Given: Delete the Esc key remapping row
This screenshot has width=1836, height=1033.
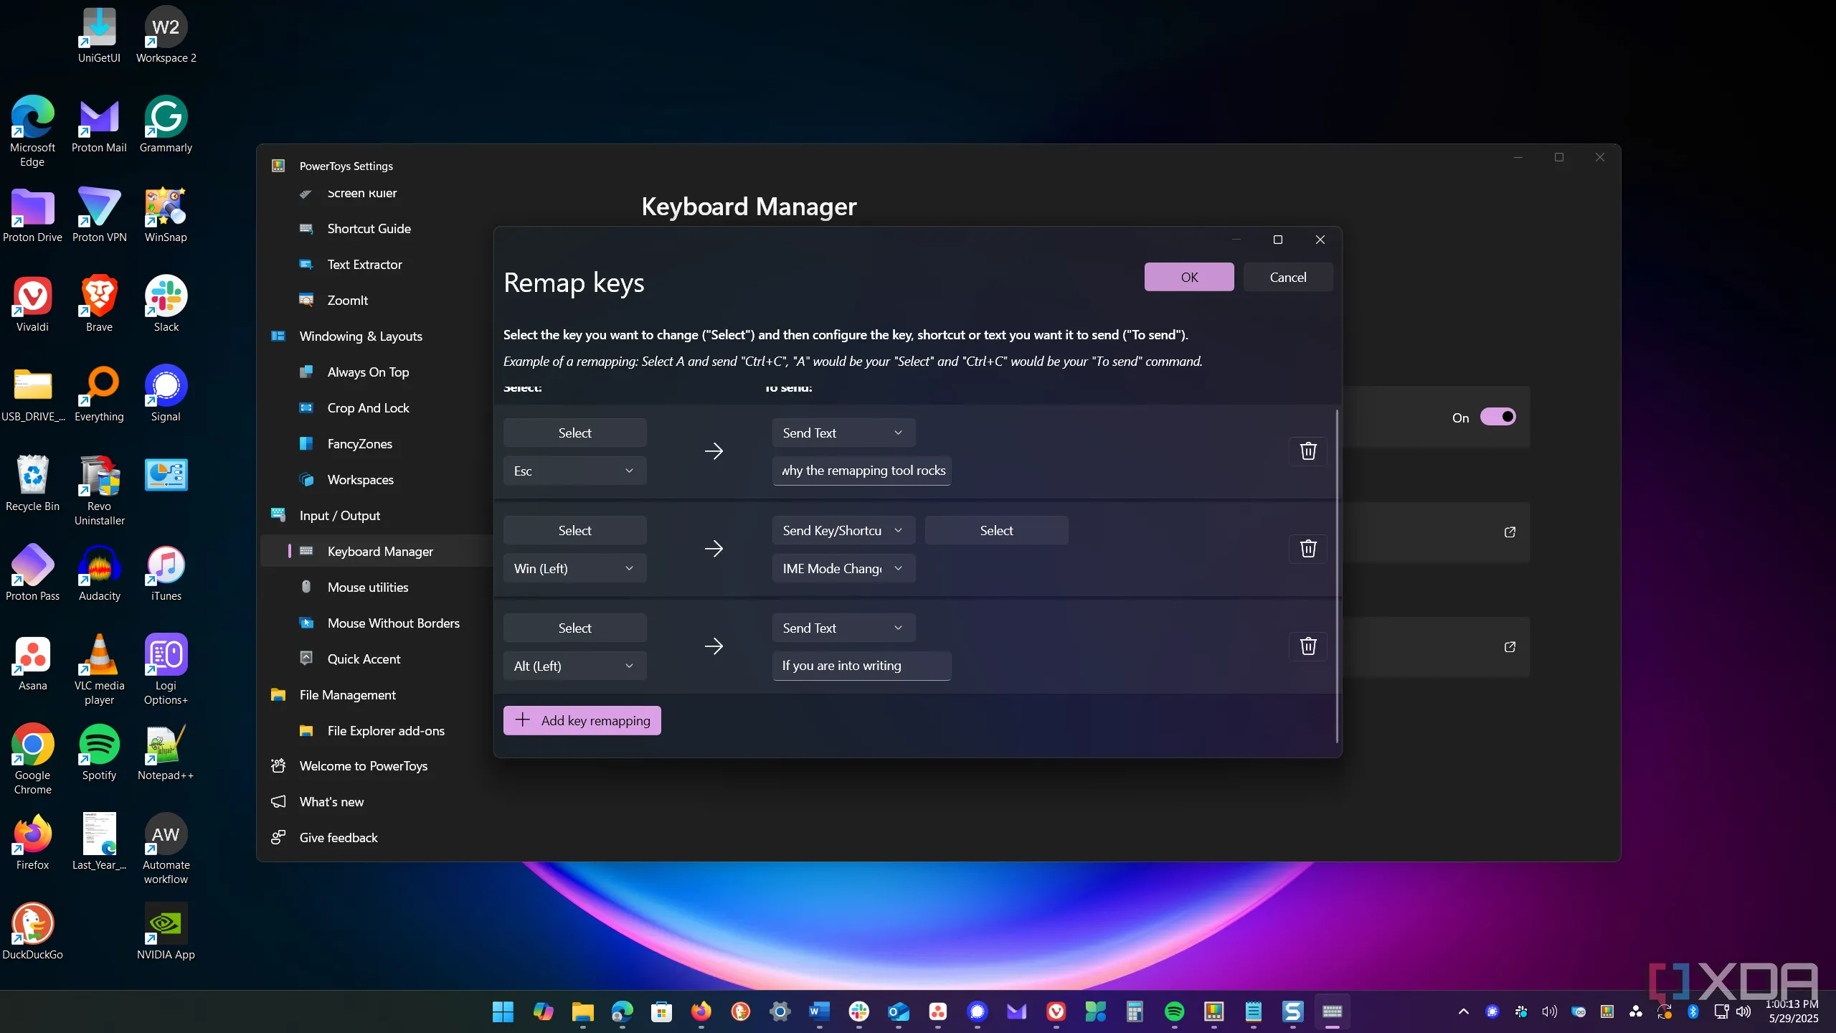Looking at the screenshot, I should click(1308, 451).
